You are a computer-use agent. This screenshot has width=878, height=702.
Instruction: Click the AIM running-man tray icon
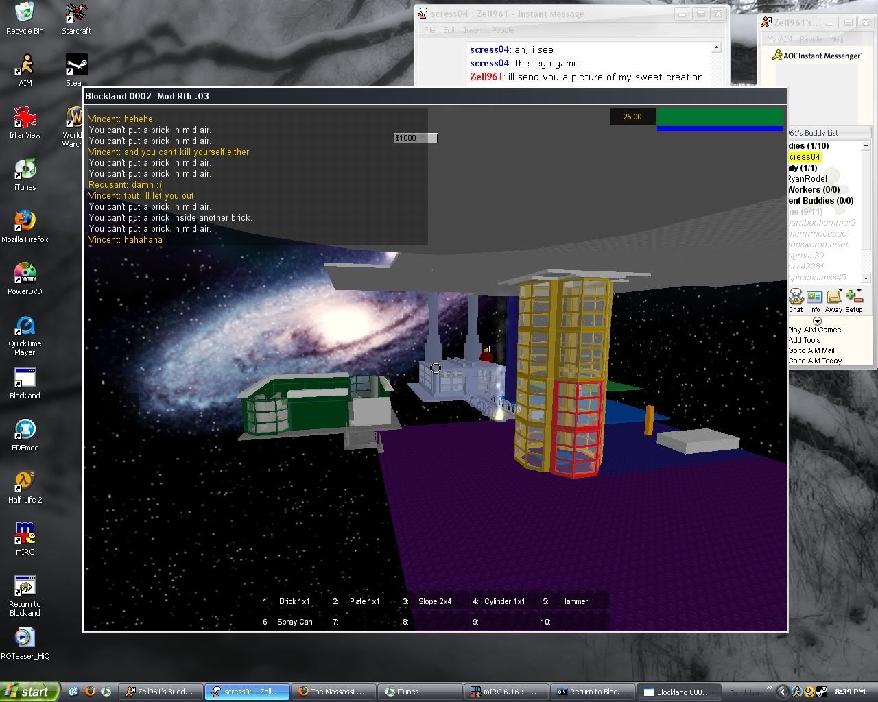(x=797, y=692)
